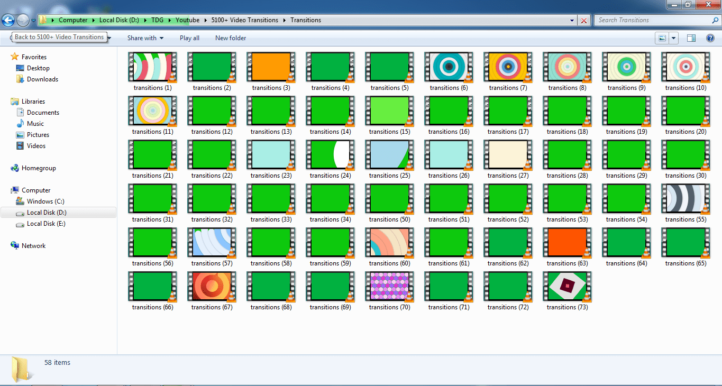Select the orange transitions (3) video file
Image resolution: width=722 pixels, height=386 pixels.
point(271,67)
